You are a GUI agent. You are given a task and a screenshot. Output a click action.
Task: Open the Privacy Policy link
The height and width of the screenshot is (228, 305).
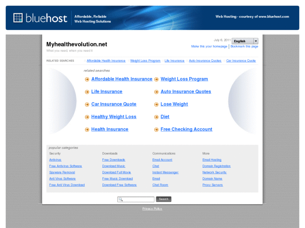tap(152, 209)
